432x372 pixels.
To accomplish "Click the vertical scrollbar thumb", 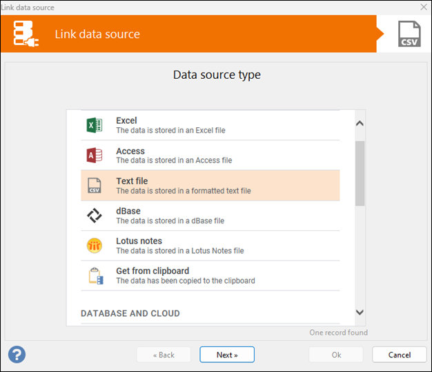I will coord(360,173).
